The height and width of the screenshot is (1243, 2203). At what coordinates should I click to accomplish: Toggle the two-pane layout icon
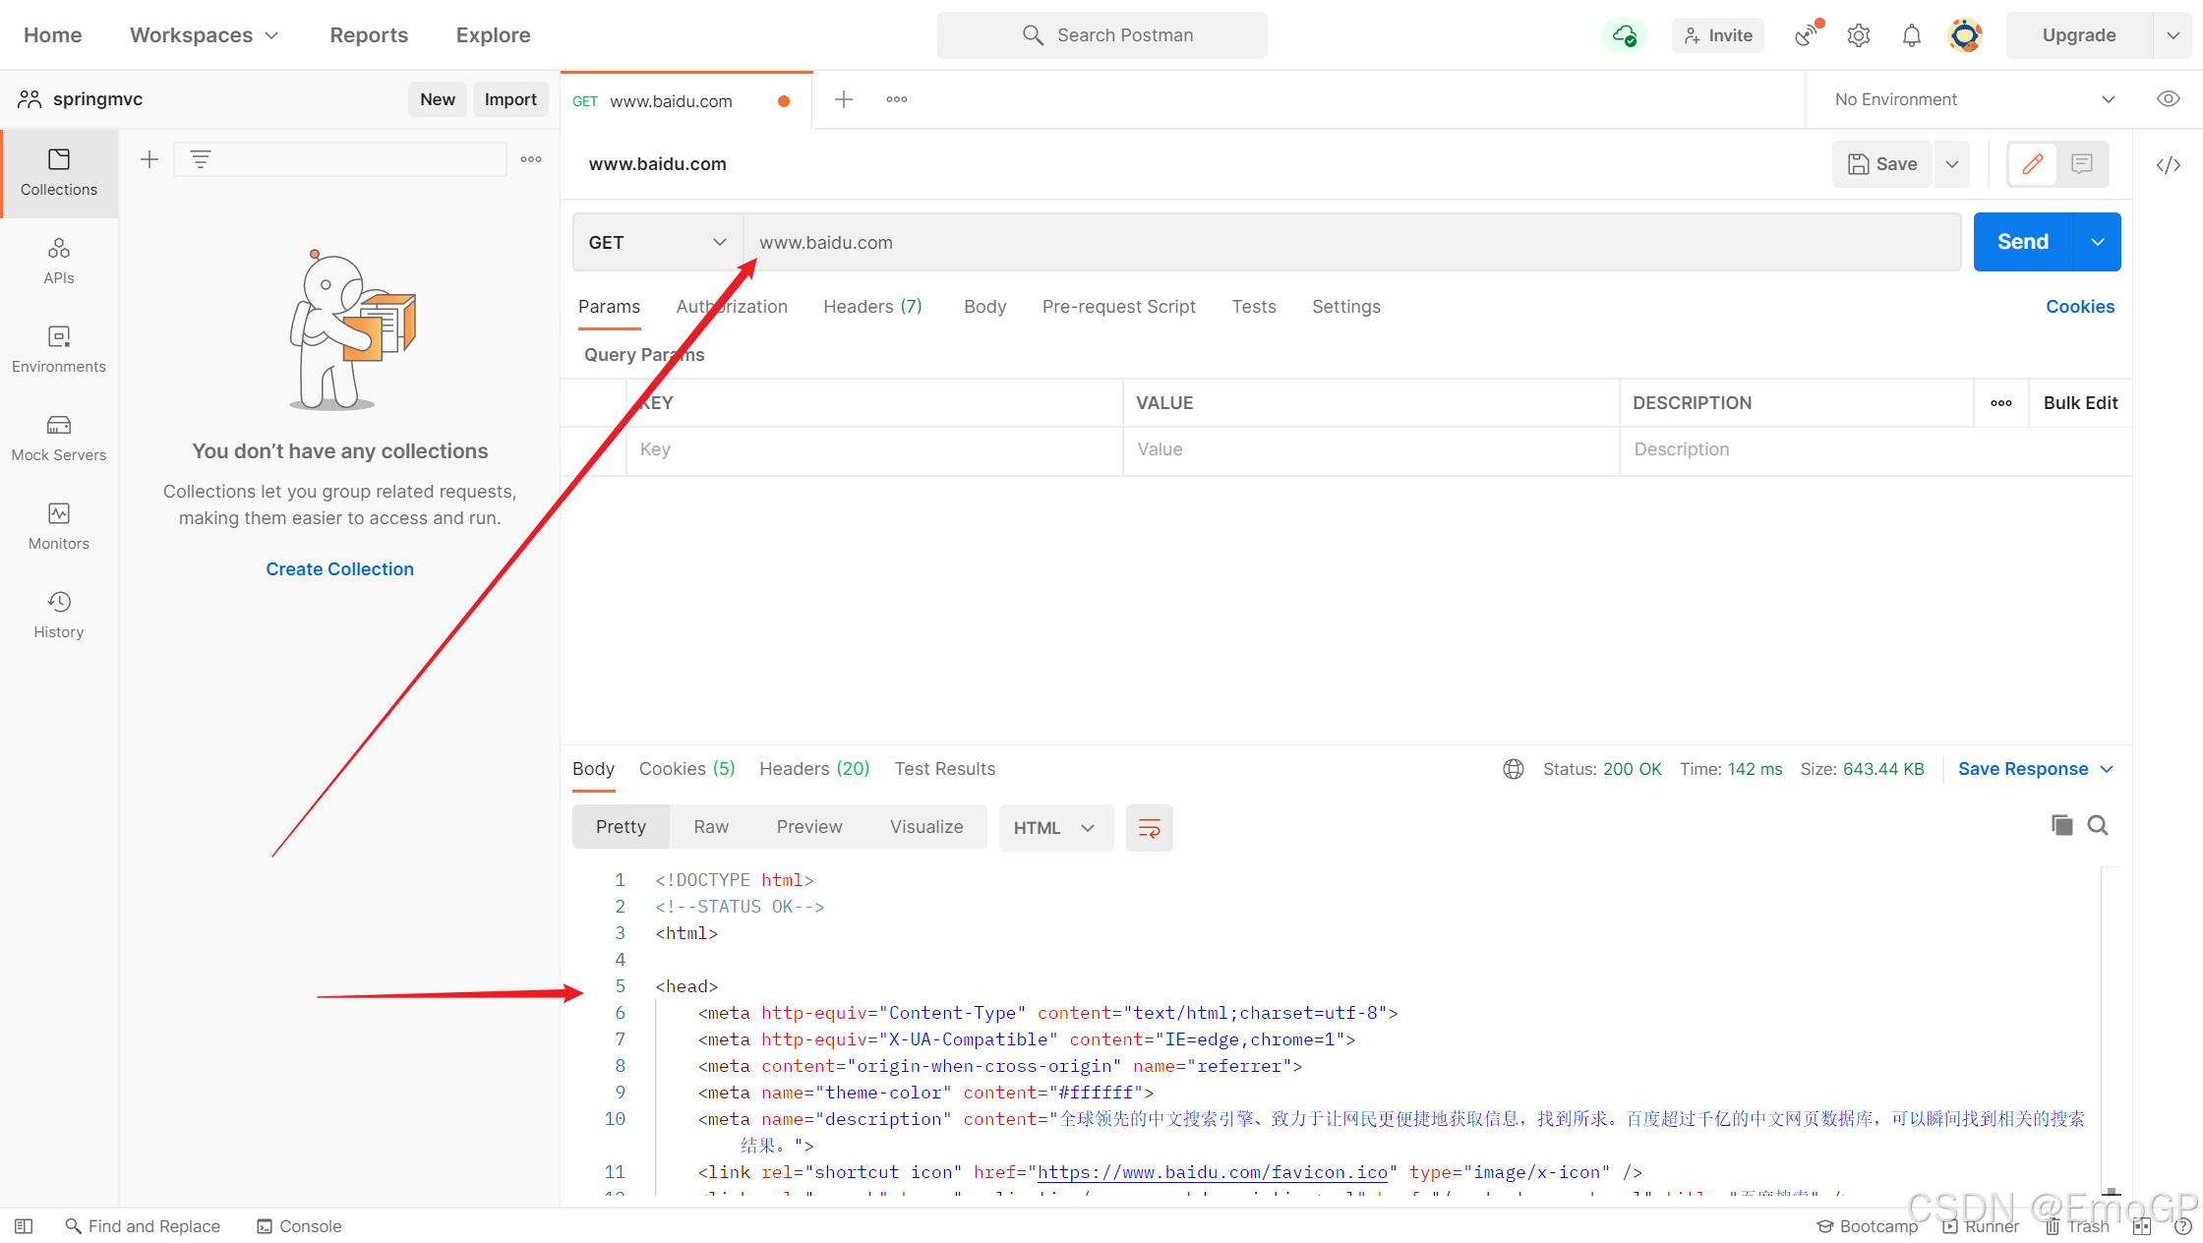click(x=2141, y=1226)
